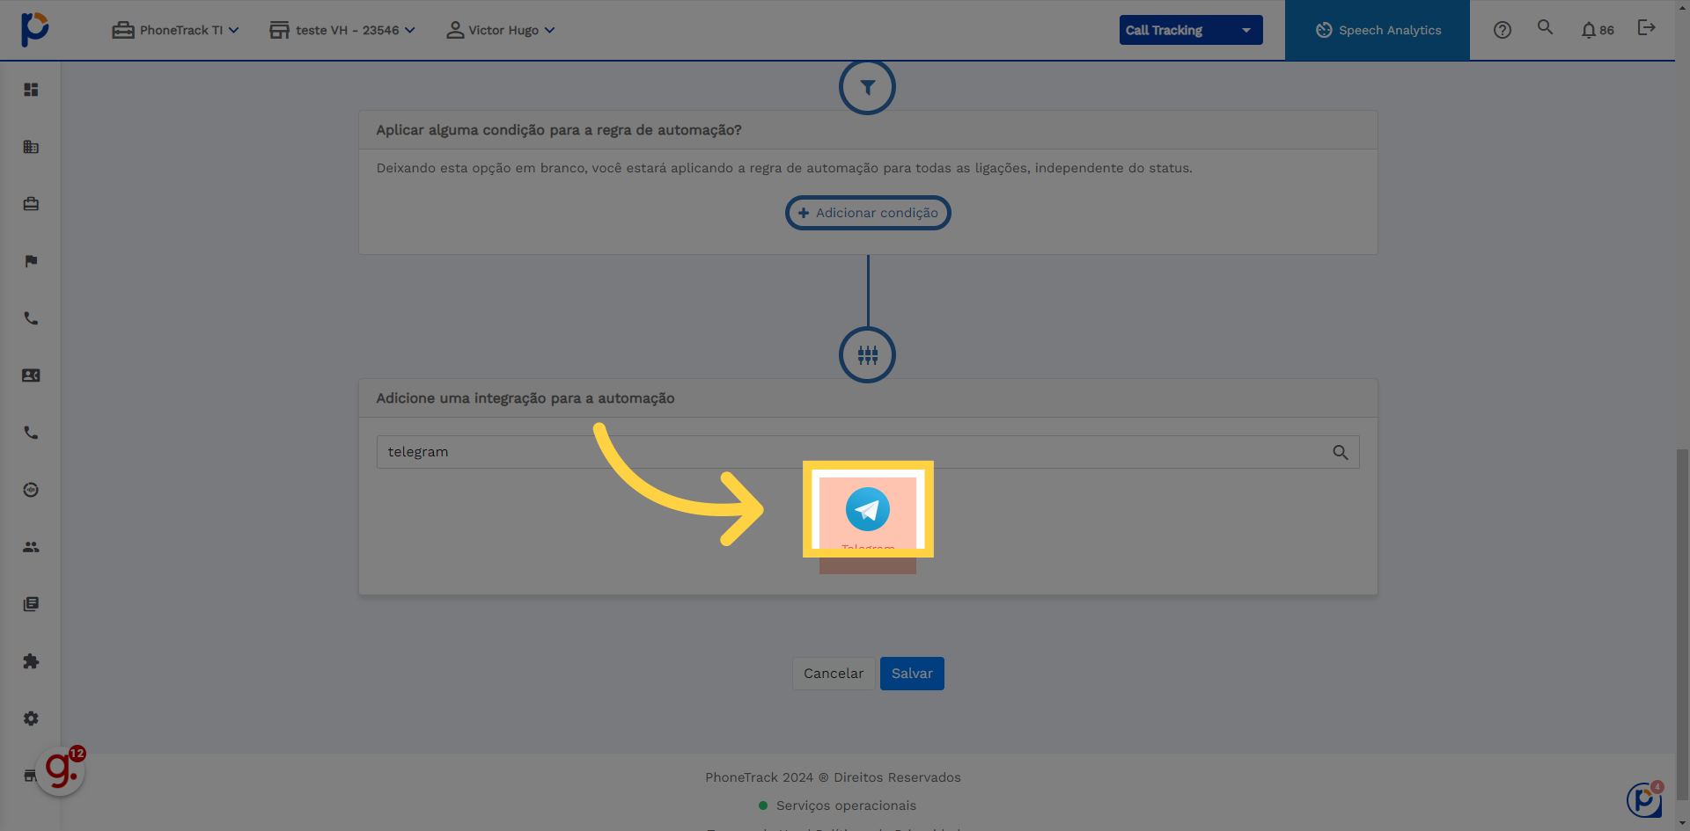The image size is (1690, 831).
Task: Open the dashboard icon in the sidebar
Action: (x=31, y=90)
